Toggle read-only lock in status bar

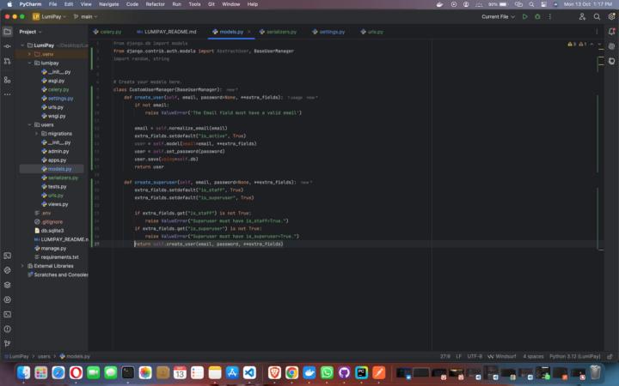(x=610, y=356)
